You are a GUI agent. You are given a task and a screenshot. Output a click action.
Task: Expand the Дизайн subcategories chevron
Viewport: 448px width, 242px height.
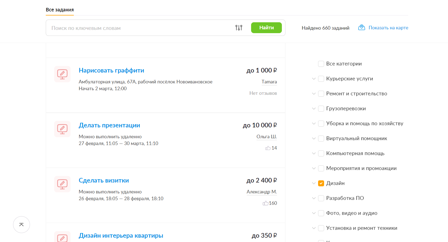[x=314, y=183]
